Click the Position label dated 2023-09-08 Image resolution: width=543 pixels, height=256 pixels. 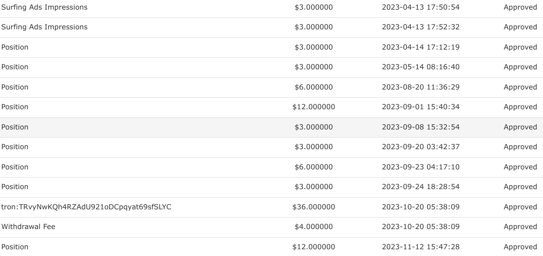coord(15,127)
